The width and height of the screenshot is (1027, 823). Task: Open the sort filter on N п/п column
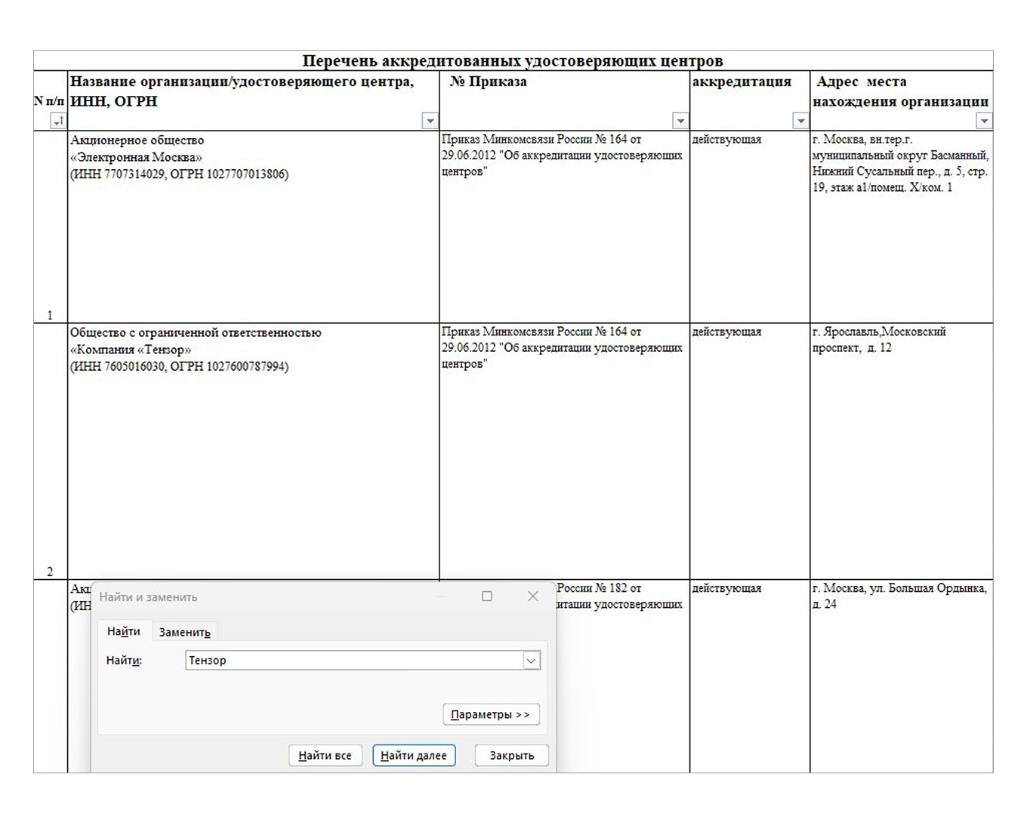pos(57,121)
